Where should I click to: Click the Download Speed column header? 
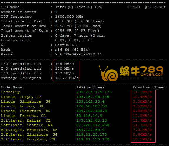(x=149, y=87)
